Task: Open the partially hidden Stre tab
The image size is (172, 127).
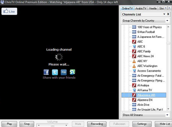Action: click(161, 9)
